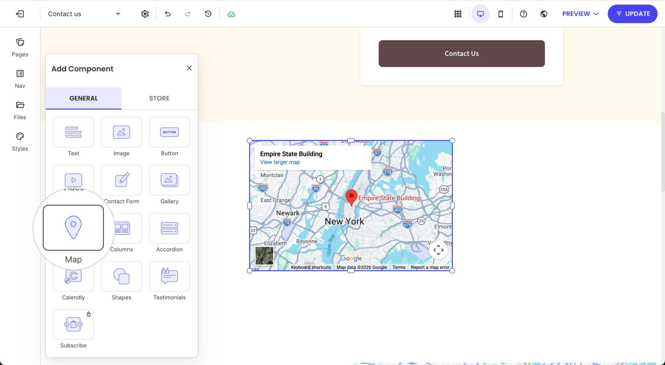Toggle the grid overlay icon
665x365 pixels.
458,14
